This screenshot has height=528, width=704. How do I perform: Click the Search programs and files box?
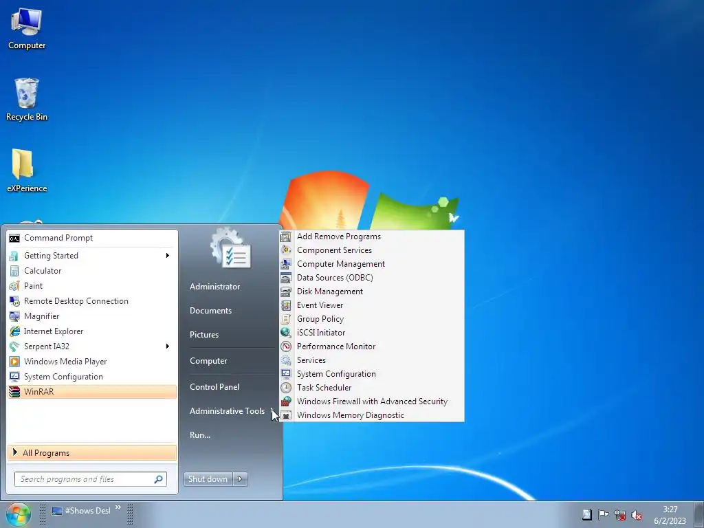coord(91,479)
